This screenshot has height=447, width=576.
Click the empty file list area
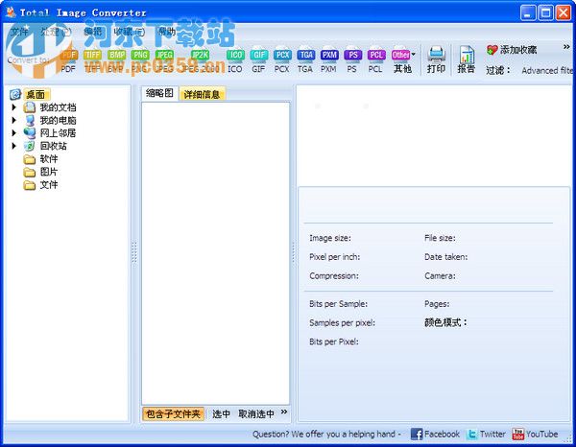pos(216,253)
